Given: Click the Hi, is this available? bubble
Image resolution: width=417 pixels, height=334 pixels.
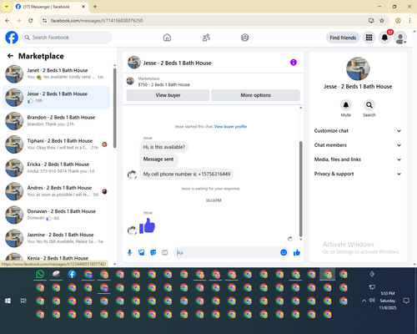Looking at the screenshot, I should click(164, 147).
